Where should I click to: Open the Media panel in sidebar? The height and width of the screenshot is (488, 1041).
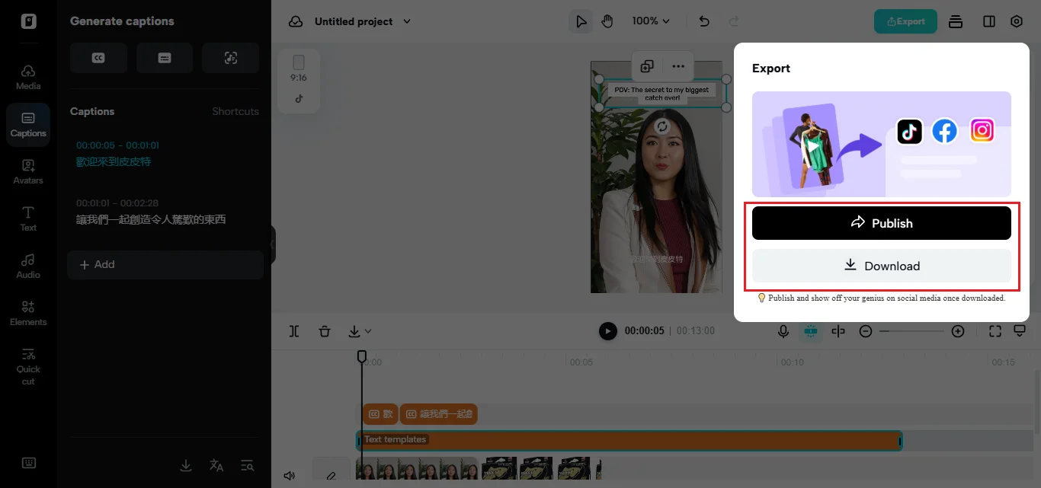click(28, 77)
